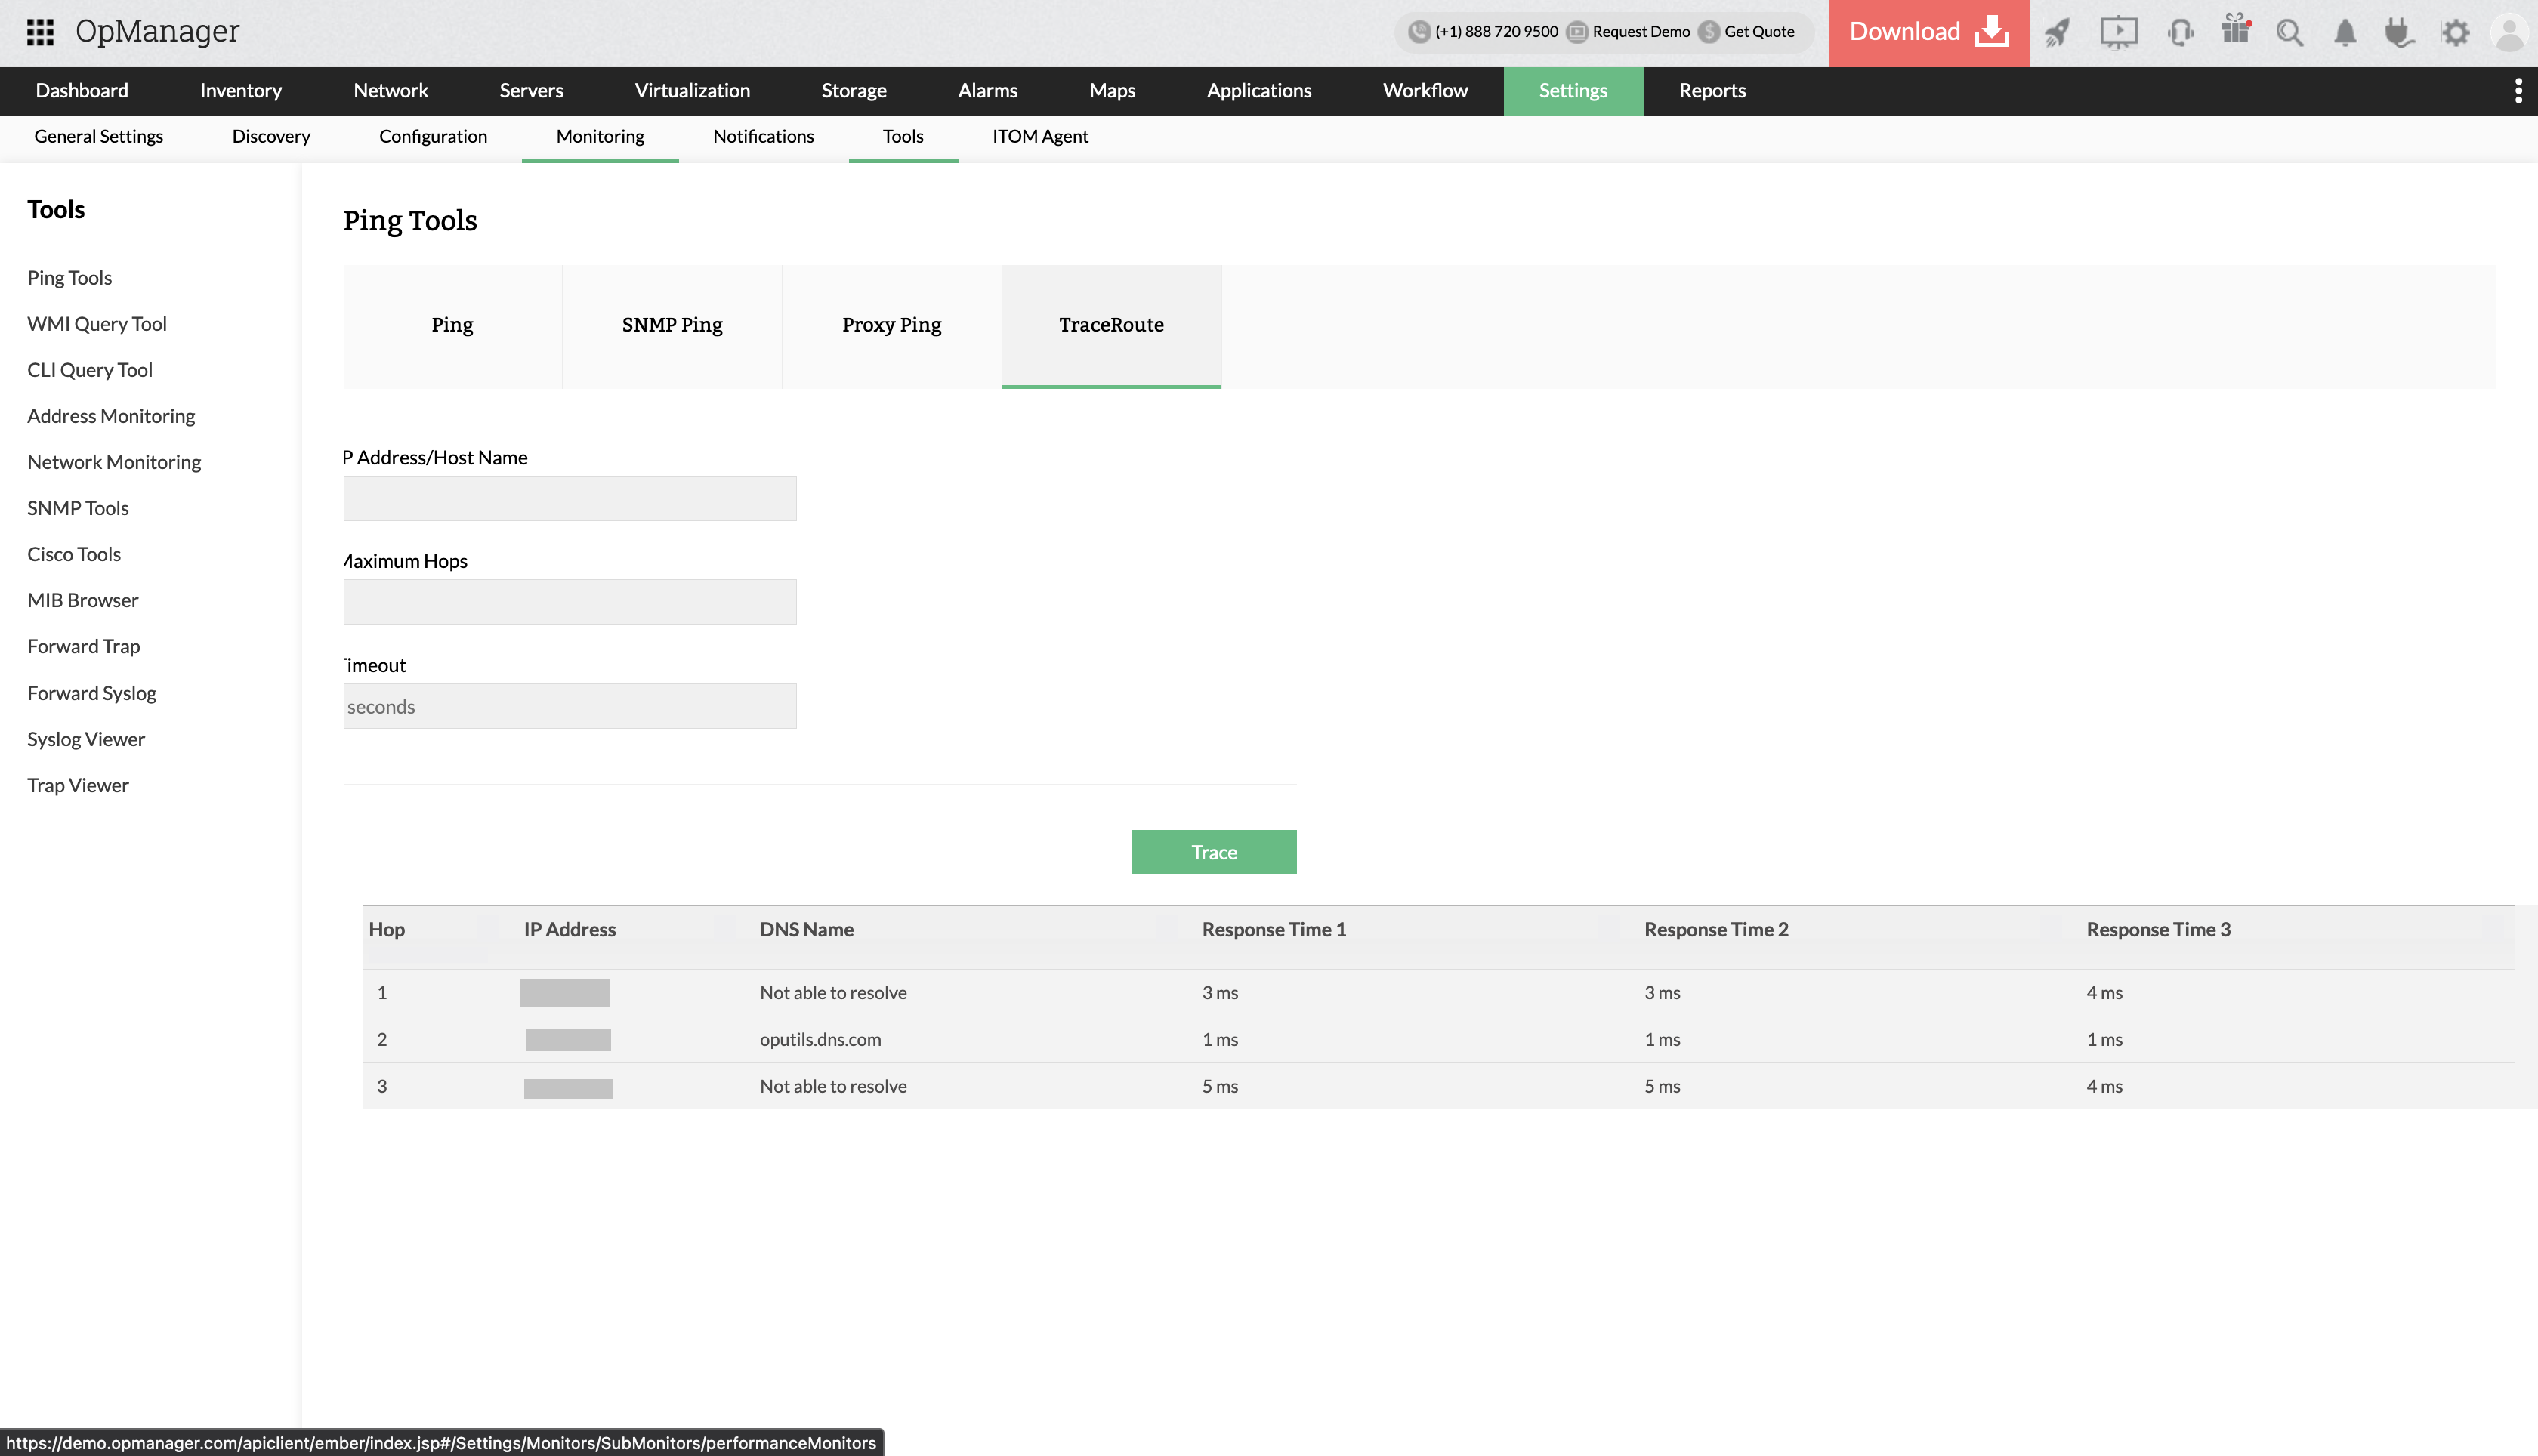Click the user profile avatar icon
Viewport: 2538px width, 1456px height.
click(x=2509, y=33)
